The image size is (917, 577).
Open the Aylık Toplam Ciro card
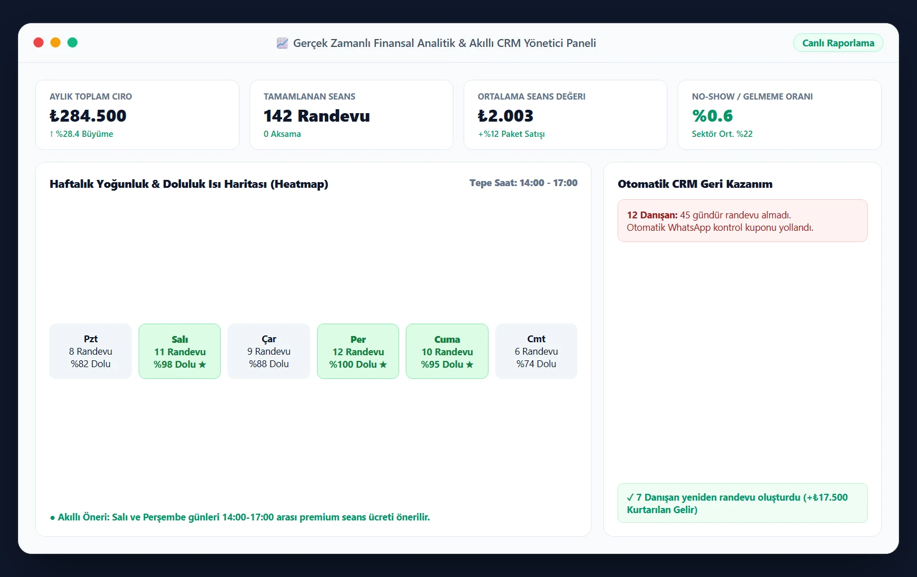click(137, 115)
